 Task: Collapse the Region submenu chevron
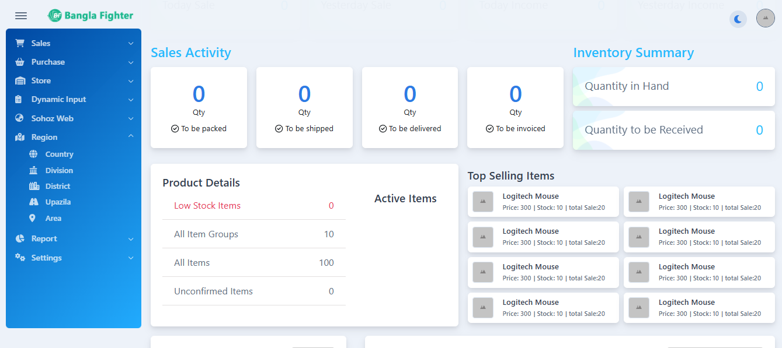coord(131,136)
